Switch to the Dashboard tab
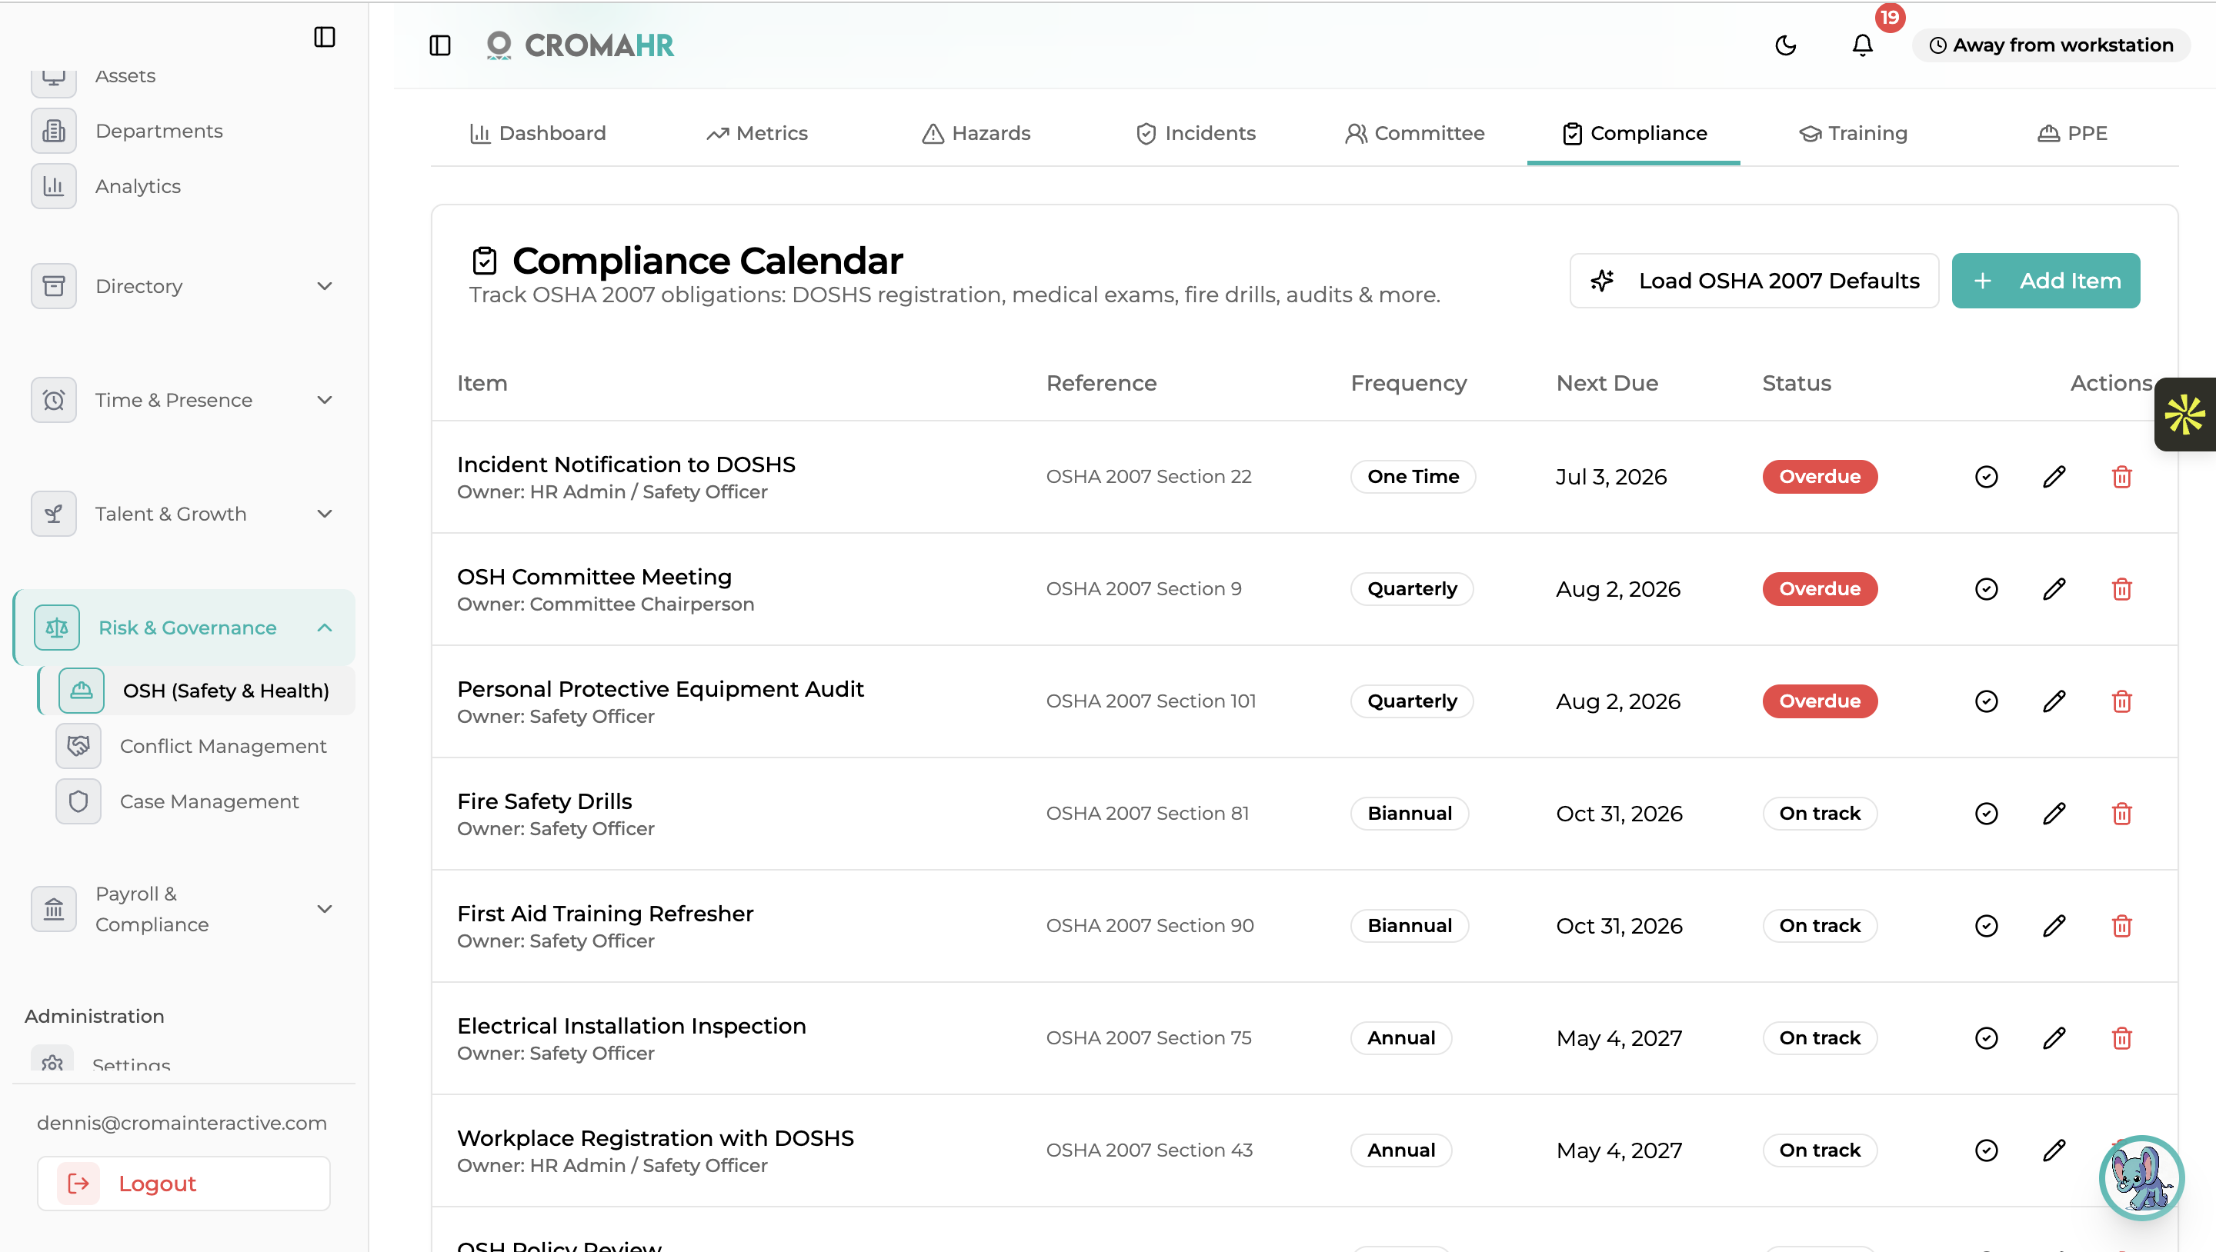This screenshot has height=1252, width=2216. (539, 133)
